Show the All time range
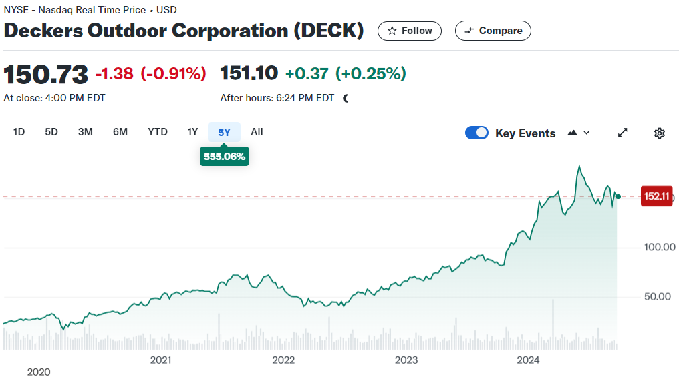Screen dimensions: 683x377 (257, 132)
